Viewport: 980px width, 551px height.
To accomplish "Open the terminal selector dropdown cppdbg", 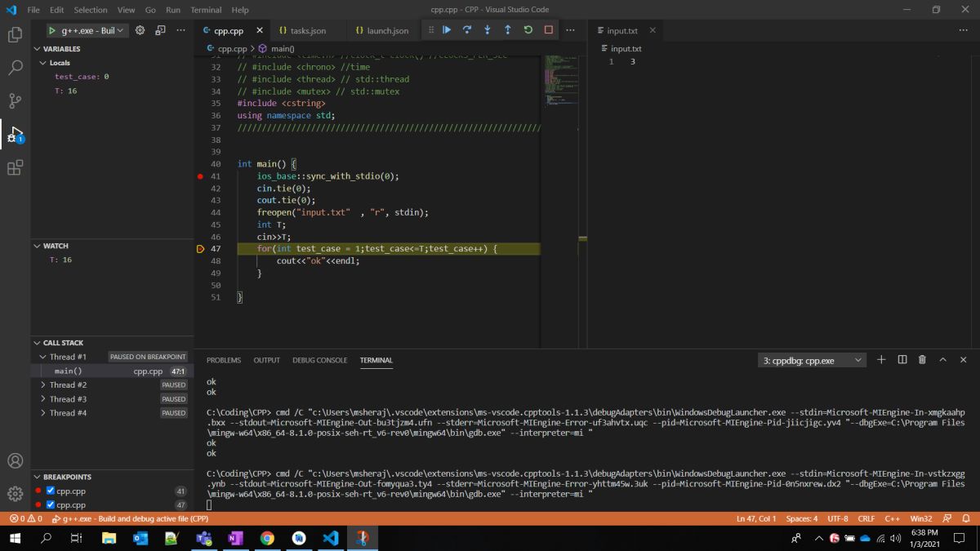I will pos(812,360).
